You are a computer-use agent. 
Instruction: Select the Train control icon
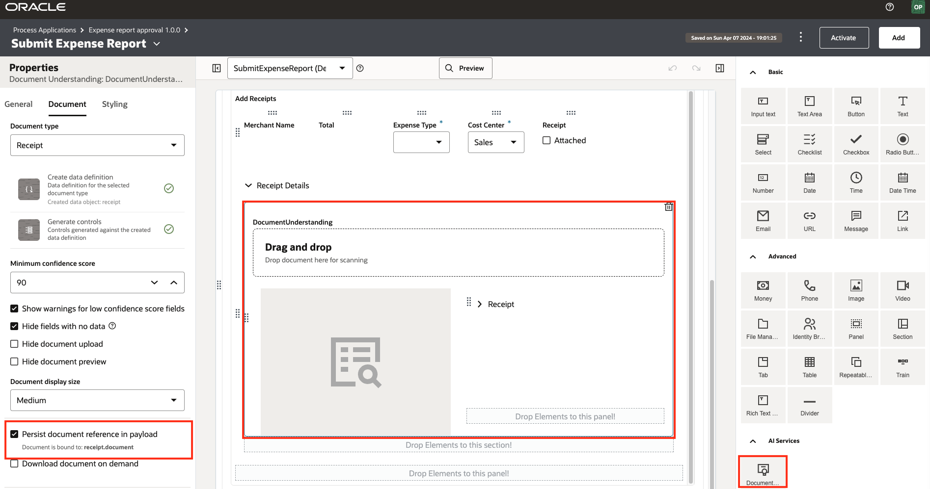coord(902,366)
